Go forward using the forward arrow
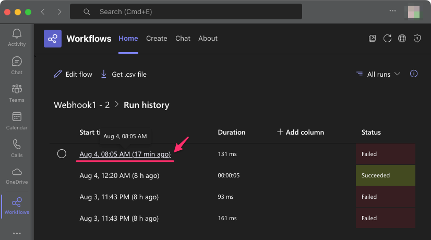 [59, 11]
